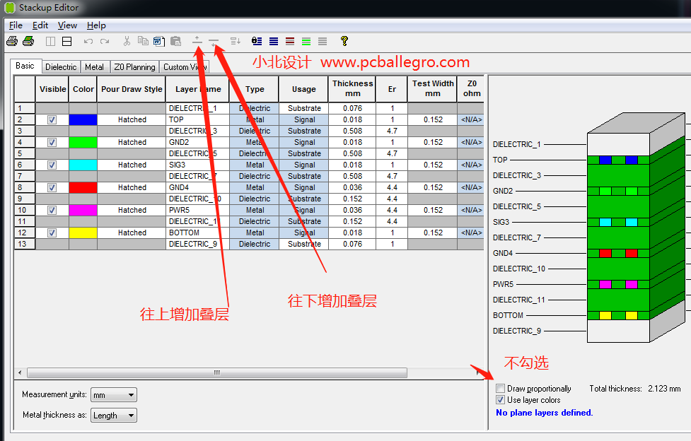Hide the PWR5 layer via checkbox
This screenshot has width=691, height=441.
point(52,210)
